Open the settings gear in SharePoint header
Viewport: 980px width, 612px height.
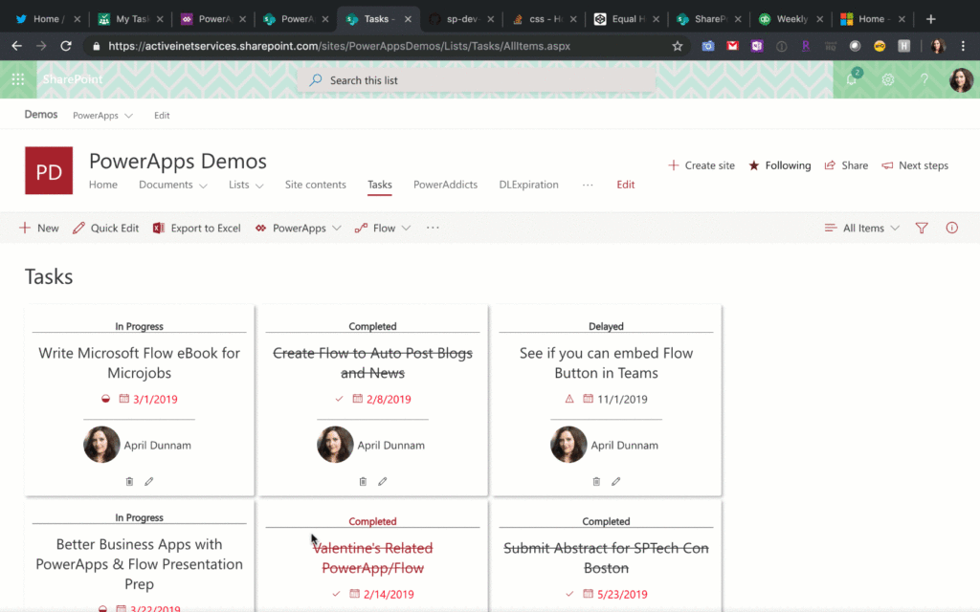click(888, 80)
